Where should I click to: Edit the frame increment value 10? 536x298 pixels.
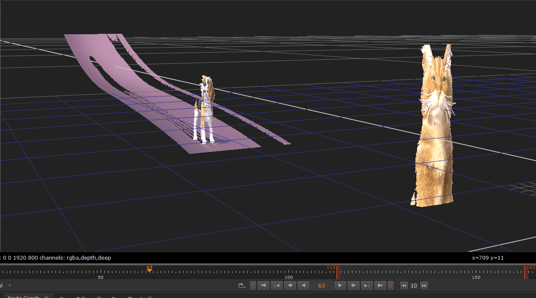pos(414,285)
